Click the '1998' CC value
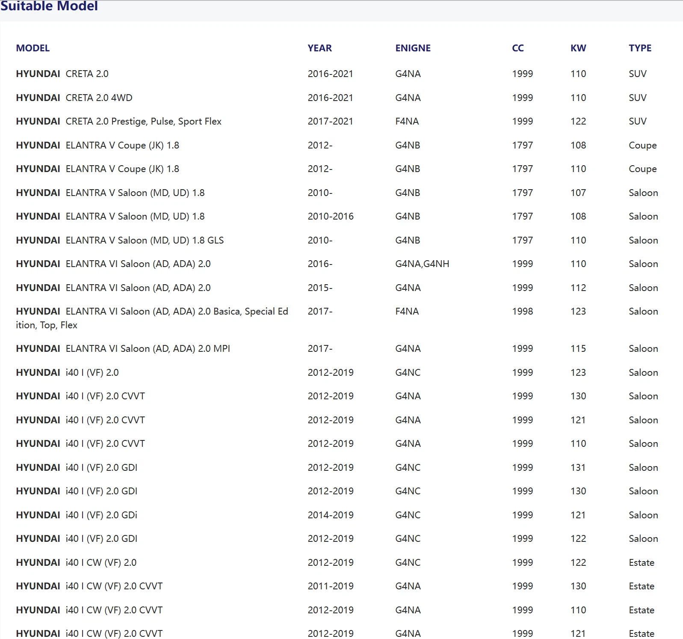This screenshot has height=639, width=683. pyautogui.click(x=523, y=312)
